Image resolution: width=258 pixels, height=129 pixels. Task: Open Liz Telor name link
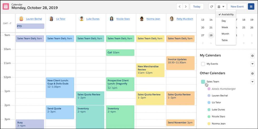61,19
